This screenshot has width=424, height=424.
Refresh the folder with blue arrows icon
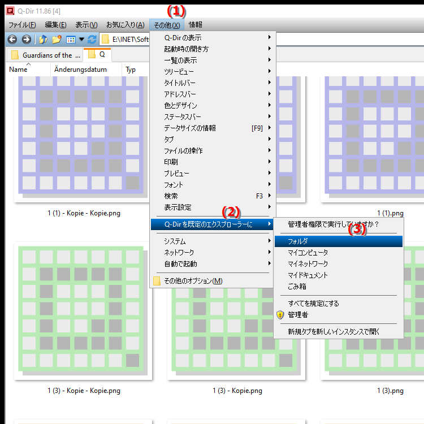click(92, 40)
